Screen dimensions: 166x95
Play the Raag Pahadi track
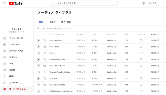[38, 47]
